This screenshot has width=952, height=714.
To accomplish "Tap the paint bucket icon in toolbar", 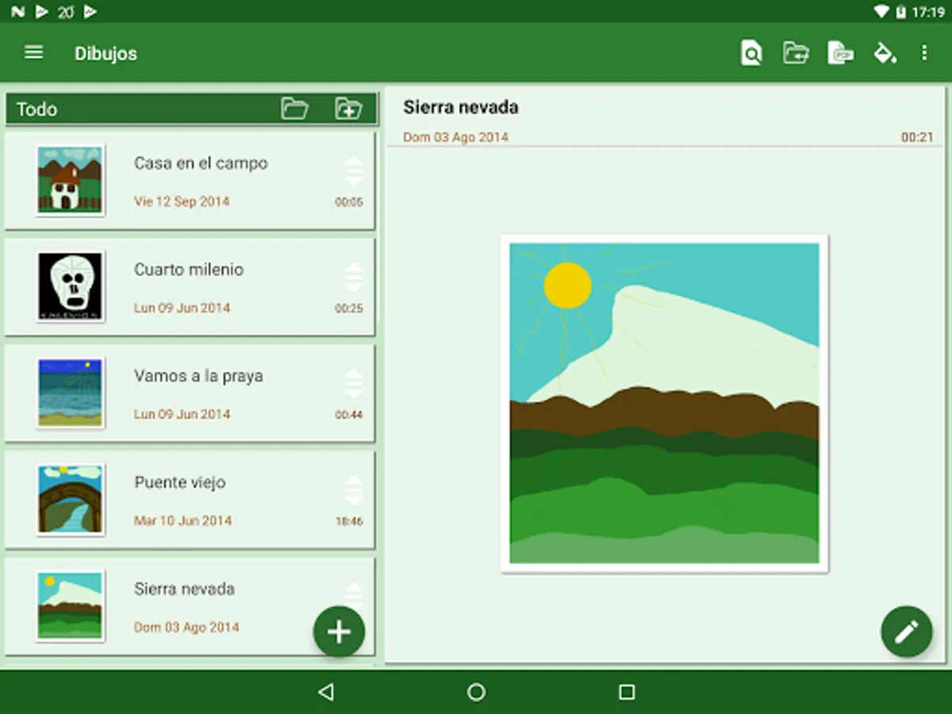I will (x=885, y=53).
